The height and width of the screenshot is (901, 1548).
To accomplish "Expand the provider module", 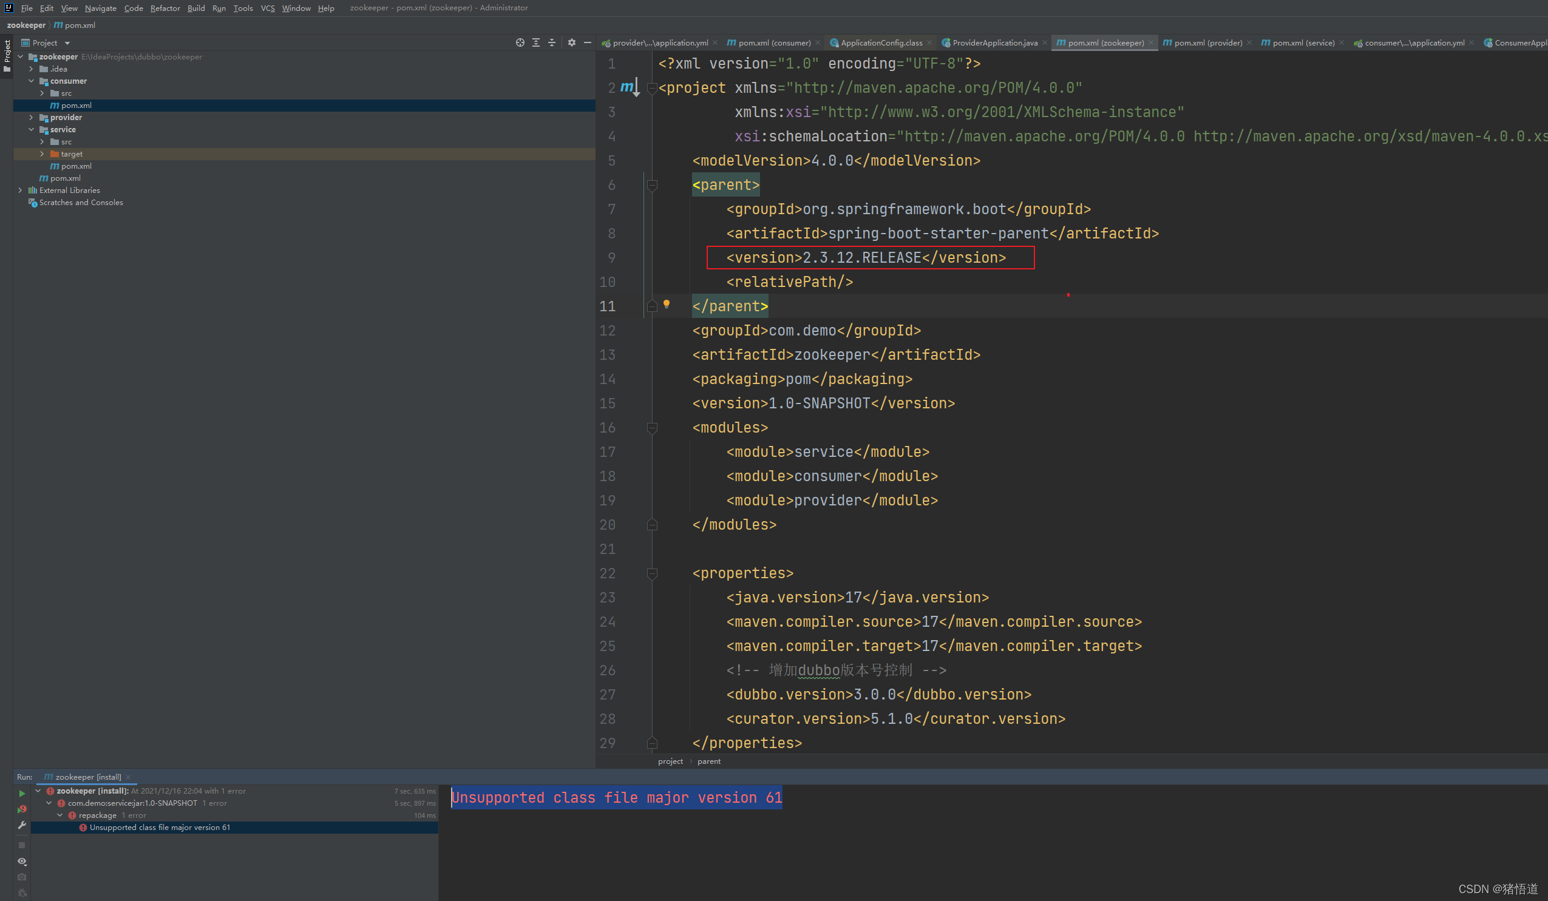I will [x=32, y=117].
